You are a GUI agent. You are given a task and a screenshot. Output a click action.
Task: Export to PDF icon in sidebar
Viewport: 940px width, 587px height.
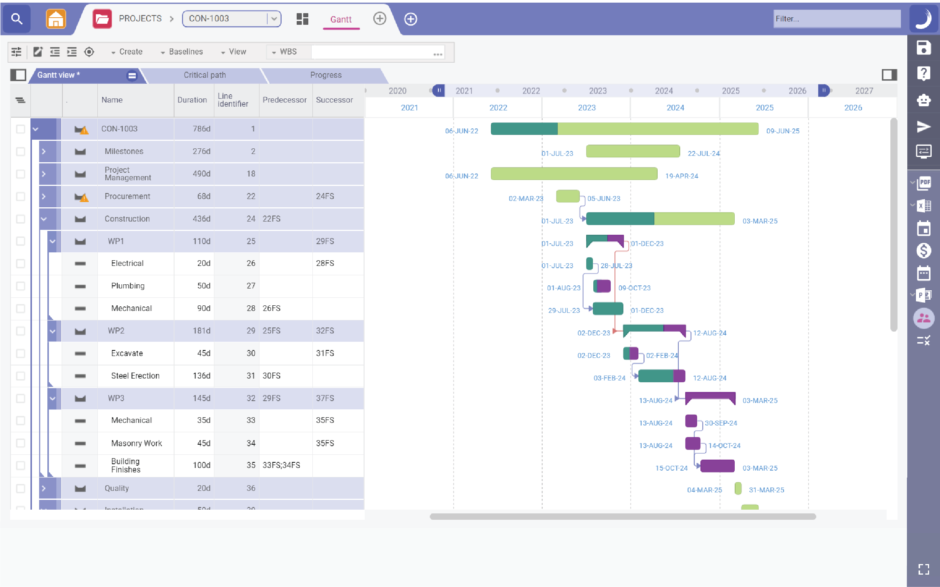coord(924,183)
